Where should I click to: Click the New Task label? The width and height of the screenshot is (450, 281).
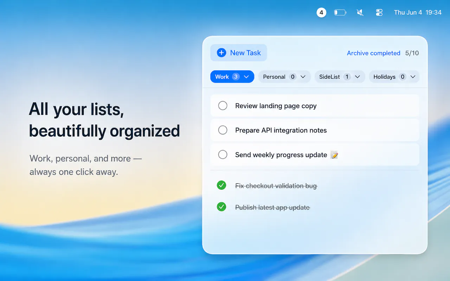point(245,53)
